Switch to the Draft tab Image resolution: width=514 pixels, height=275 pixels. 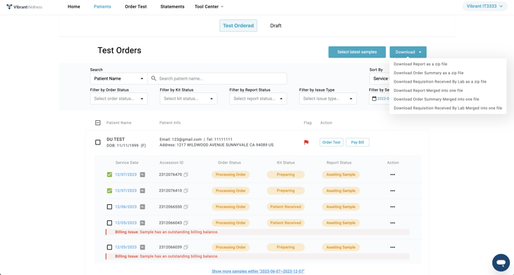(275, 26)
